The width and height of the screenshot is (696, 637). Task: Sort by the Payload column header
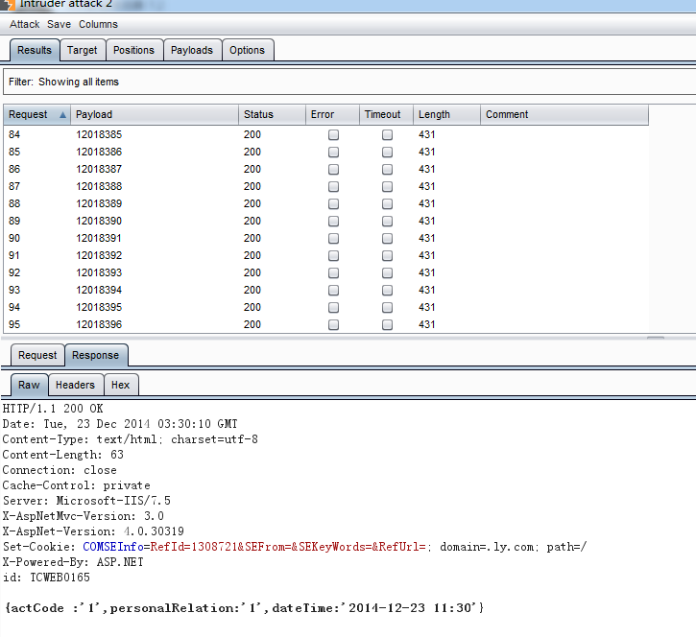click(155, 114)
